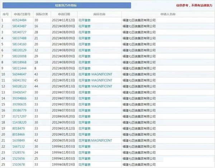Screen dimensions: 215x168
Task: Open registration number 58343487 link
Action: click(x=19, y=26)
